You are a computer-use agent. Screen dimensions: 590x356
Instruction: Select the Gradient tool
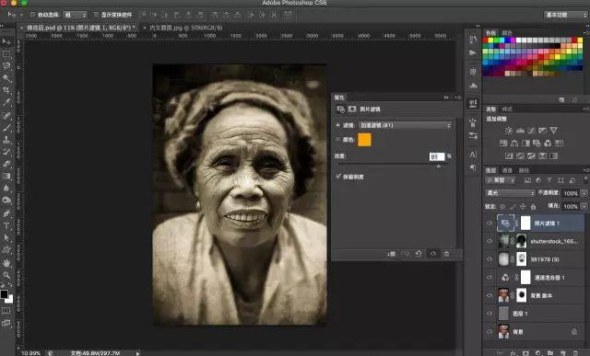6,176
